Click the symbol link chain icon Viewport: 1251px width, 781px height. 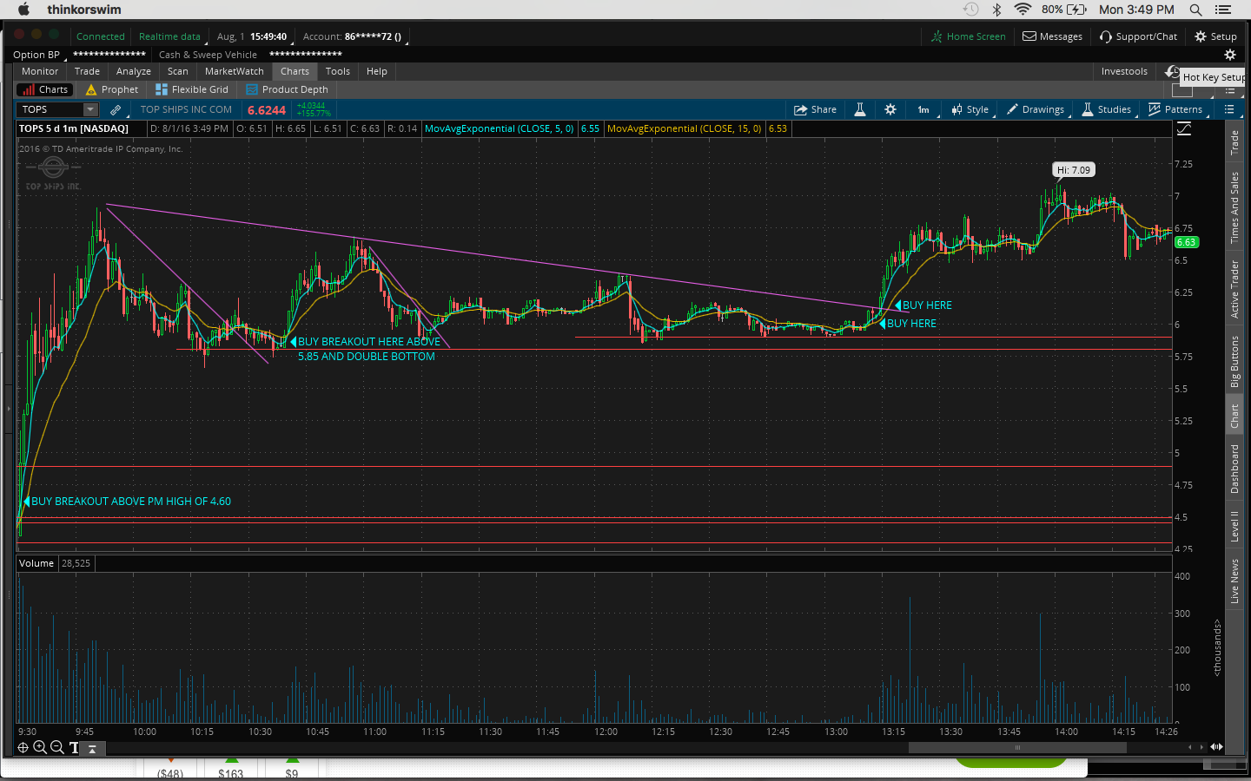point(116,109)
